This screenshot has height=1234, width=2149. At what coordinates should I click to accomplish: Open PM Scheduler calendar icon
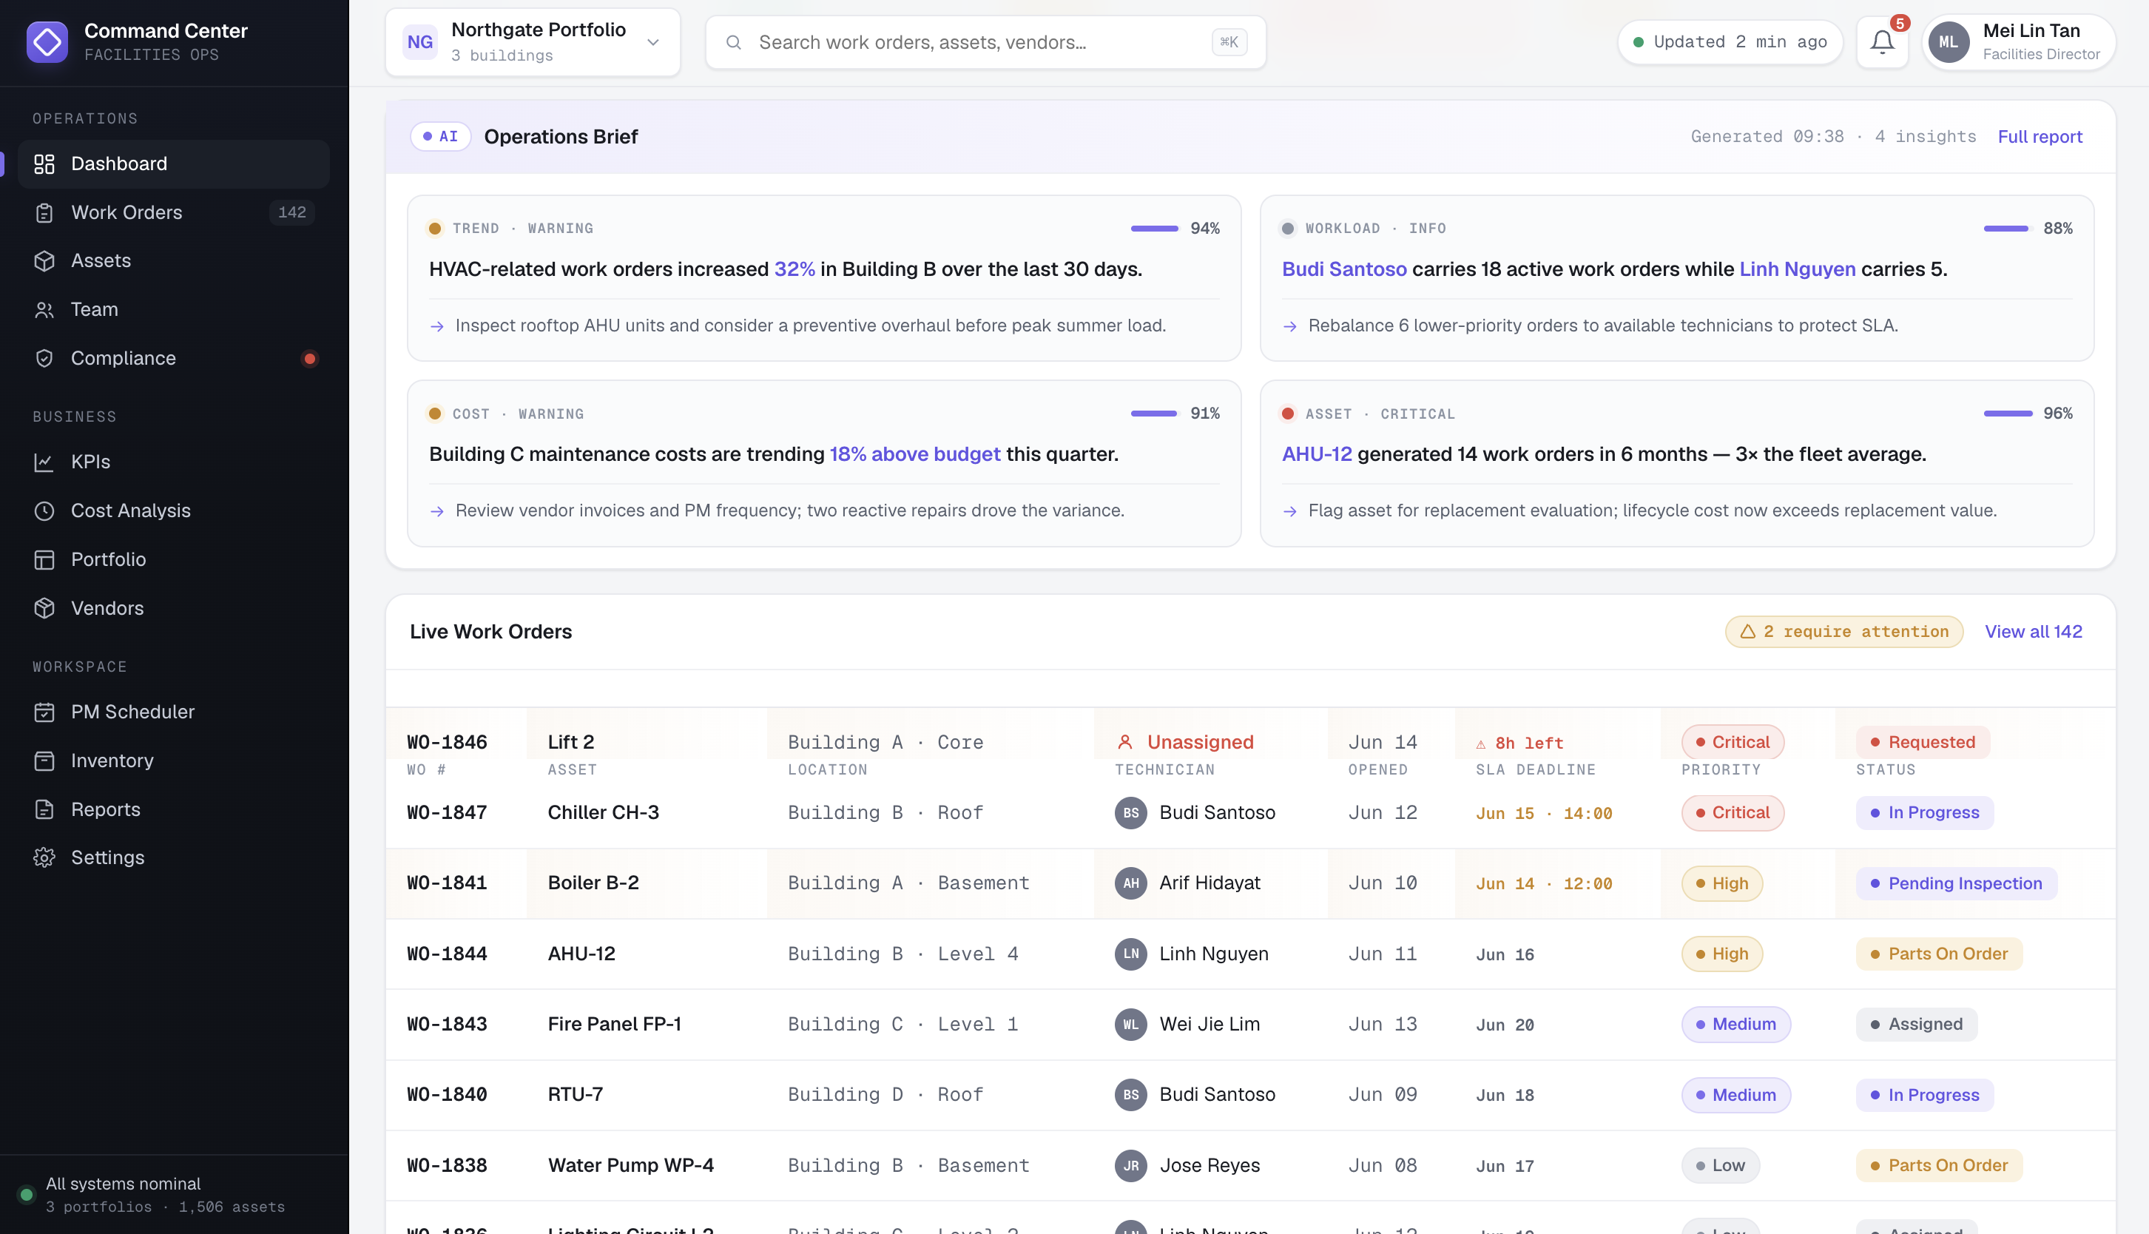coord(44,712)
